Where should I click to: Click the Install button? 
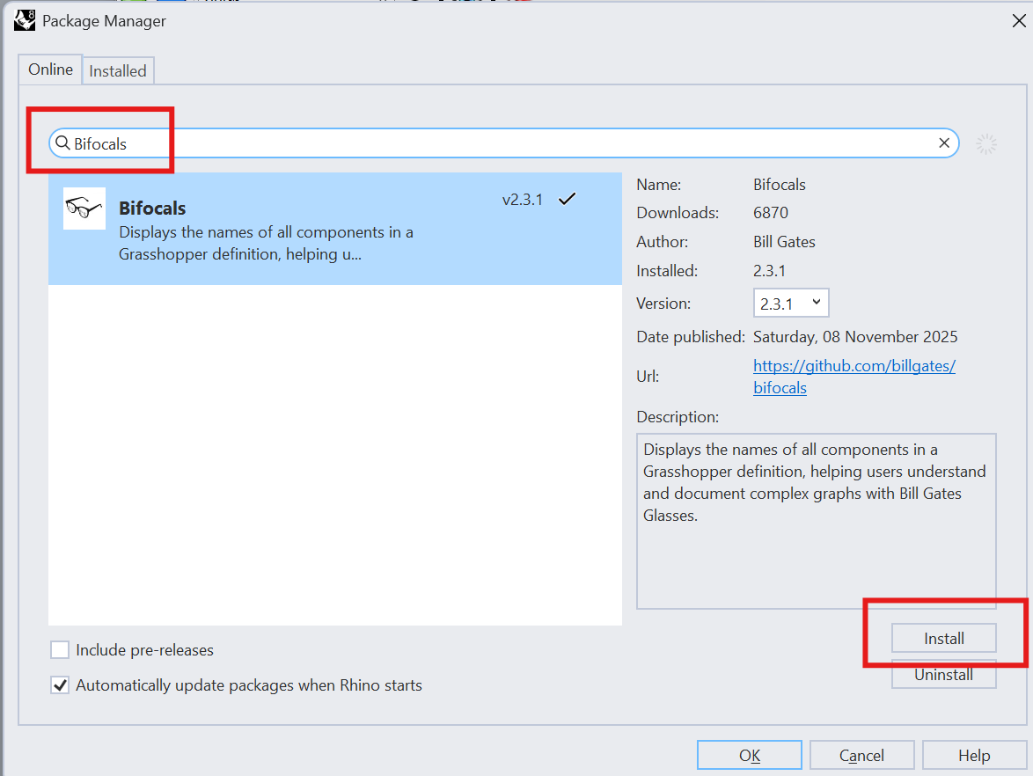[x=943, y=639]
